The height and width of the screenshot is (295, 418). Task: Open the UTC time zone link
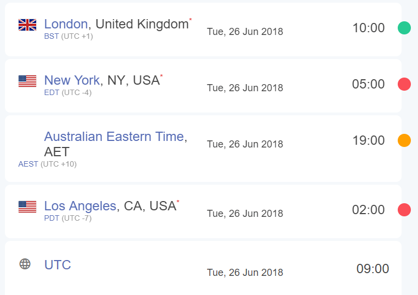pos(58,265)
